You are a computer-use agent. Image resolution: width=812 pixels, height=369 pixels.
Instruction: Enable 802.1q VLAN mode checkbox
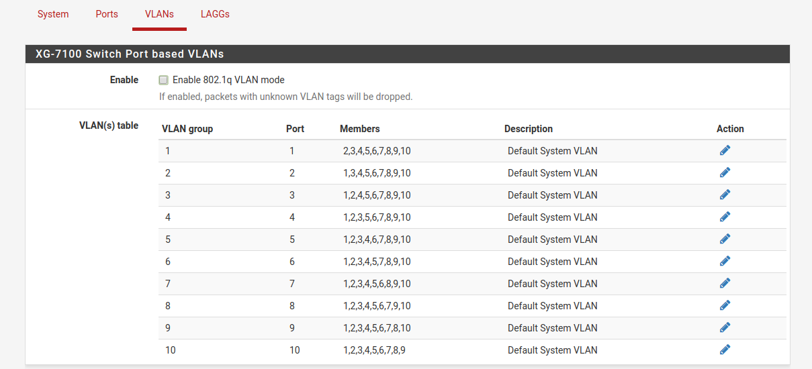click(x=163, y=80)
